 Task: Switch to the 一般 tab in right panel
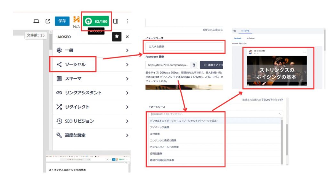pyautogui.click(x=234, y=31)
